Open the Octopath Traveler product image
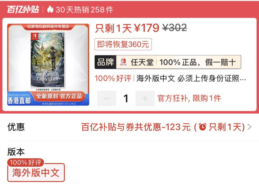Viewport: 259px width, 191px height. 48,65
